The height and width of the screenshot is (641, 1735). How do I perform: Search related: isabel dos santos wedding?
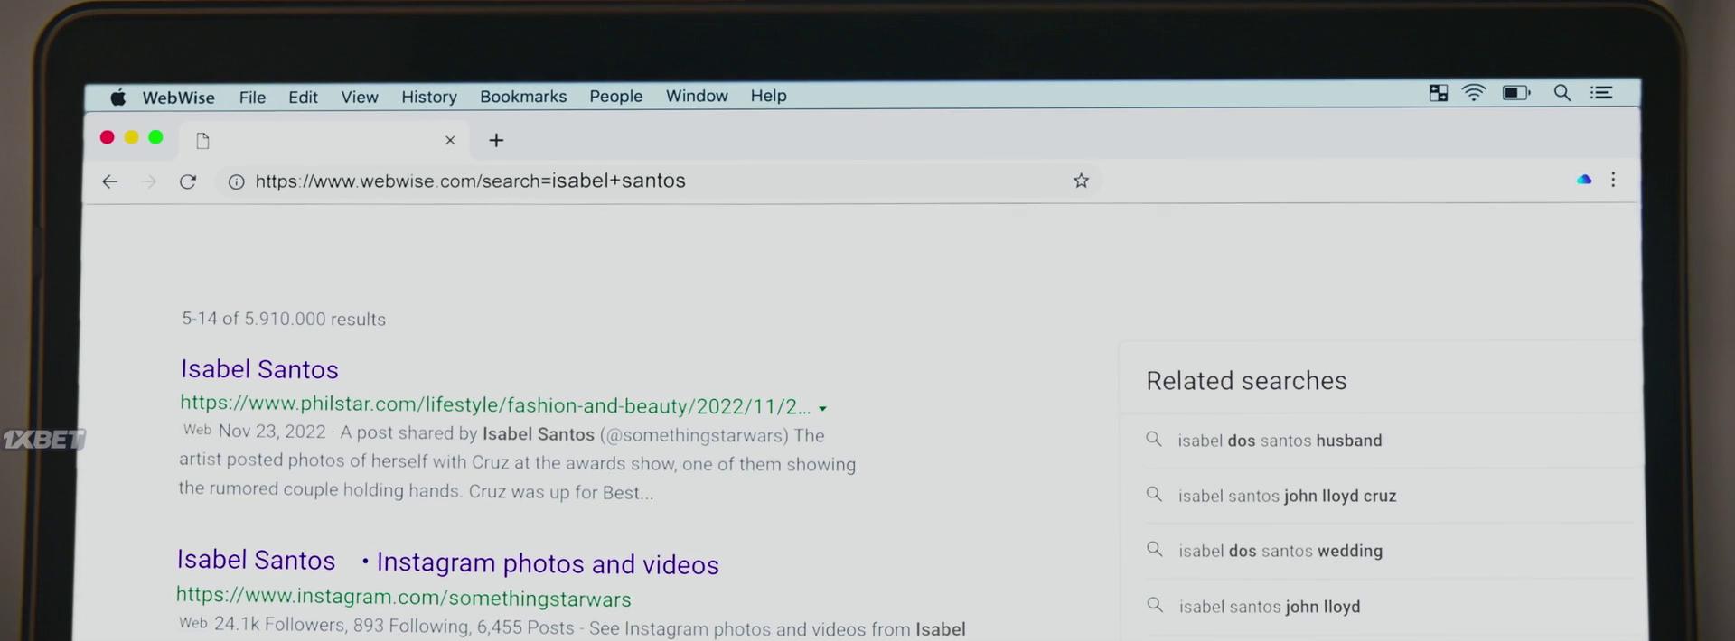1280,551
